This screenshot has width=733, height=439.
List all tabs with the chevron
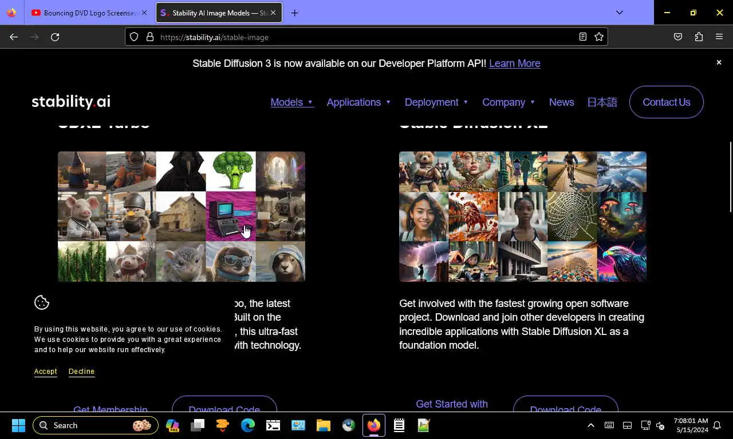click(x=620, y=13)
